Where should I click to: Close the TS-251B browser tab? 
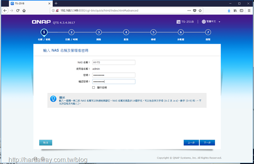49,4
